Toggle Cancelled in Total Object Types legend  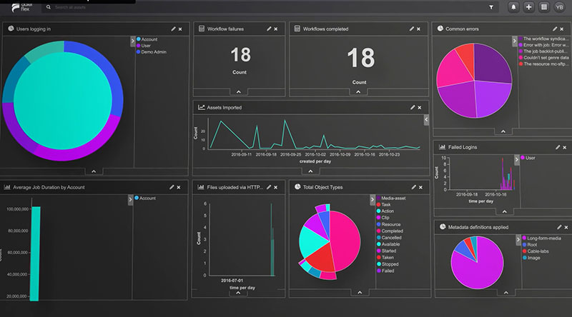point(389,238)
